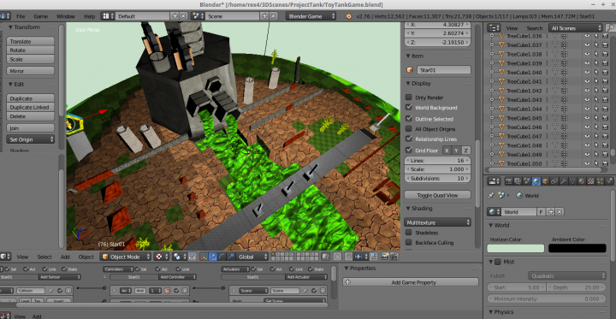The width and height of the screenshot is (616, 319).
Task: Open the Object properties cube icon
Action: [545, 181]
